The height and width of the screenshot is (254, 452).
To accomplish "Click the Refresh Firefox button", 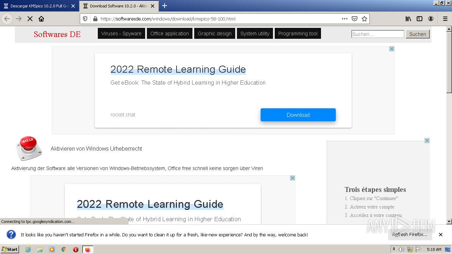I will 410,234.
